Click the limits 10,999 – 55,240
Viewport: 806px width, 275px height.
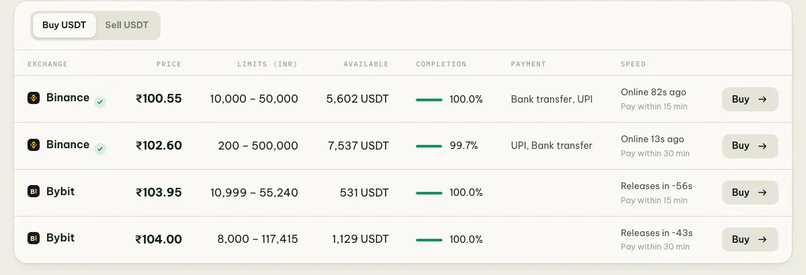[254, 192]
